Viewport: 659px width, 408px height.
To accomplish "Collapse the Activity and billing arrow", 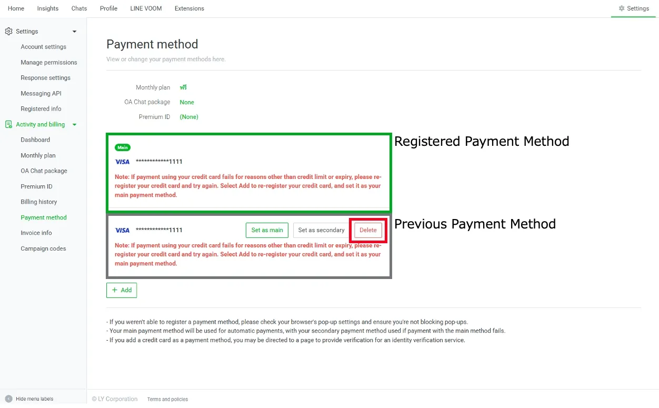I will [74, 125].
